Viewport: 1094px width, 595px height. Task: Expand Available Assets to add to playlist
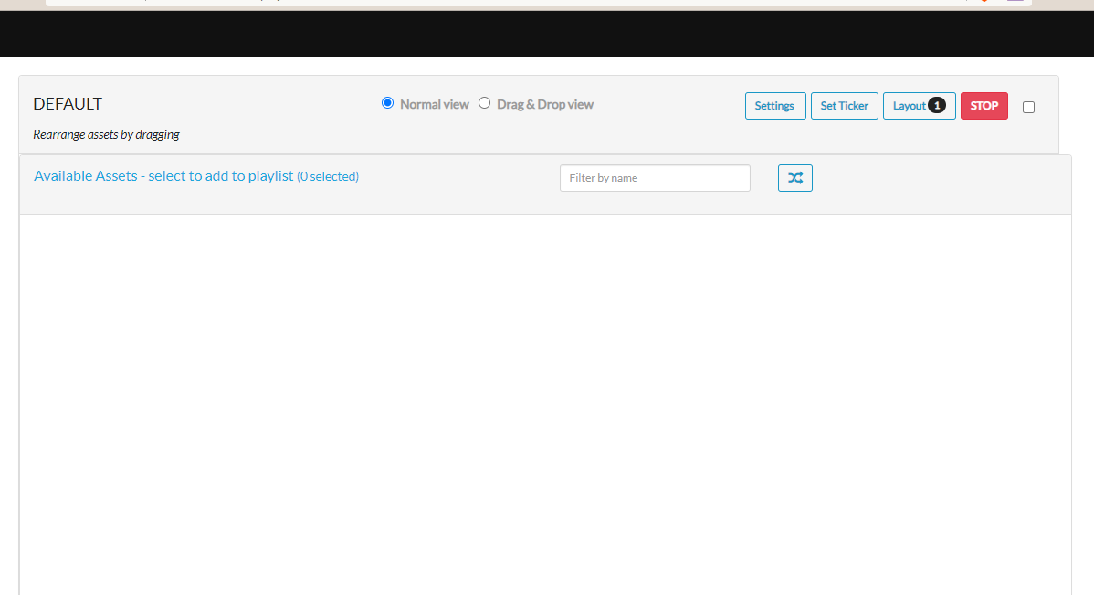(x=161, y=175)
